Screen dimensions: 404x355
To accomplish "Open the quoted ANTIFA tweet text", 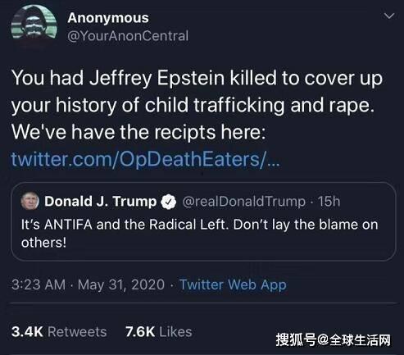I will tap(200, 234).
